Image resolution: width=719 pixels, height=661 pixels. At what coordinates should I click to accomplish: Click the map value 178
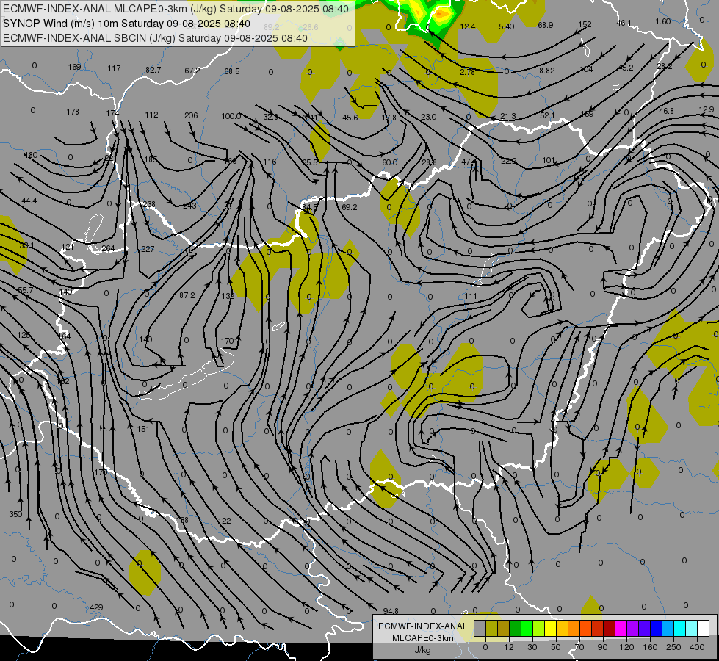pyautogui.click(x=73, y=112)
